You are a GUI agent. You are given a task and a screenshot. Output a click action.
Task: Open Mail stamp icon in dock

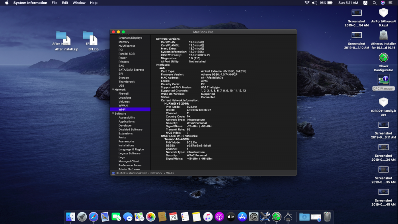click(x=105, y=217)
